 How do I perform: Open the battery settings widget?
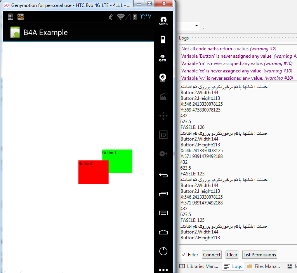pos(163,39)
